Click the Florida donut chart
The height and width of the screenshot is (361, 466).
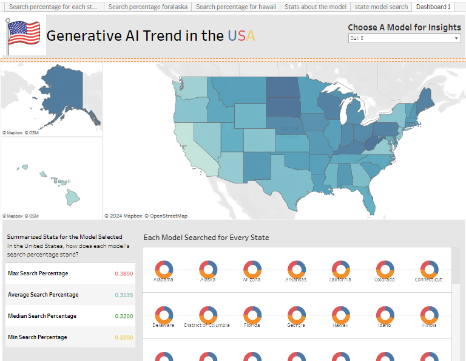pos(252,314)
